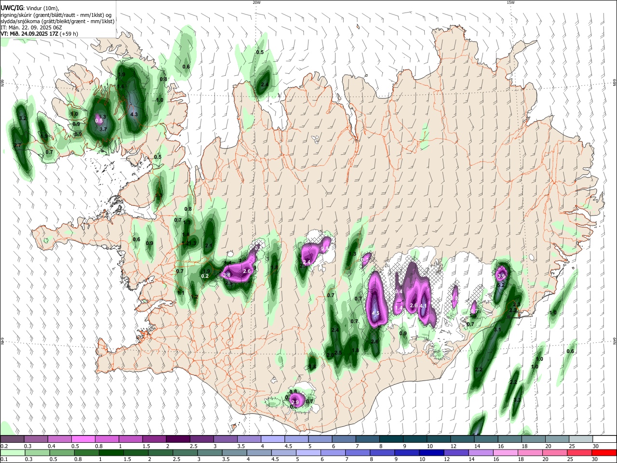This screenshot has height=463, width=617.
Task: Click the '3.2' value off the west coast
Action: 22,118
